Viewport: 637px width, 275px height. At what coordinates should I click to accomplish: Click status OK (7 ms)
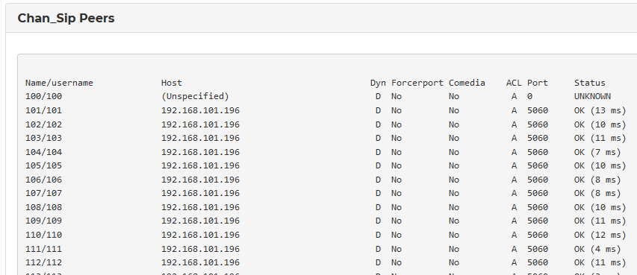[597, 152]
